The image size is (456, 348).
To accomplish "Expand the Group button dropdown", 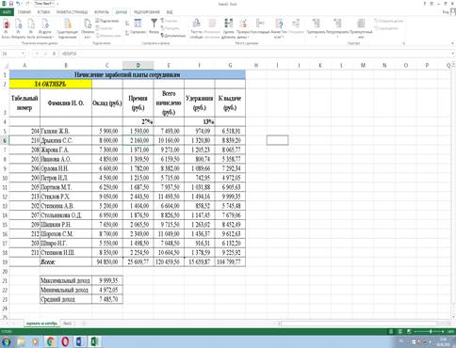I will (x=316, y=37).
